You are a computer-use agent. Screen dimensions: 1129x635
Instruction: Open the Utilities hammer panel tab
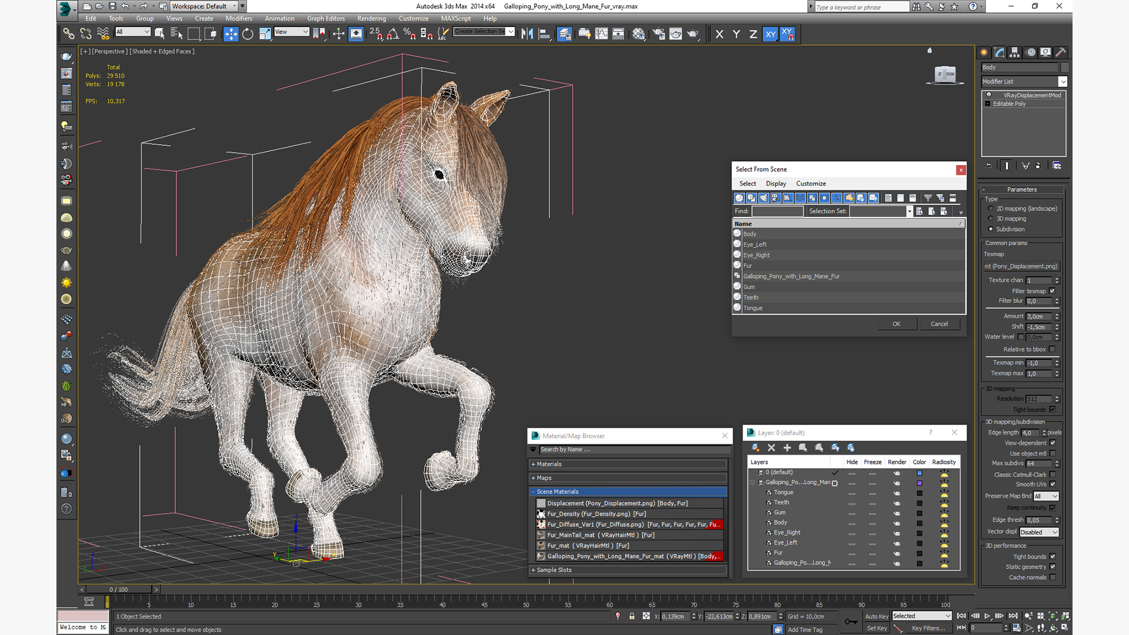(1061, 52)
